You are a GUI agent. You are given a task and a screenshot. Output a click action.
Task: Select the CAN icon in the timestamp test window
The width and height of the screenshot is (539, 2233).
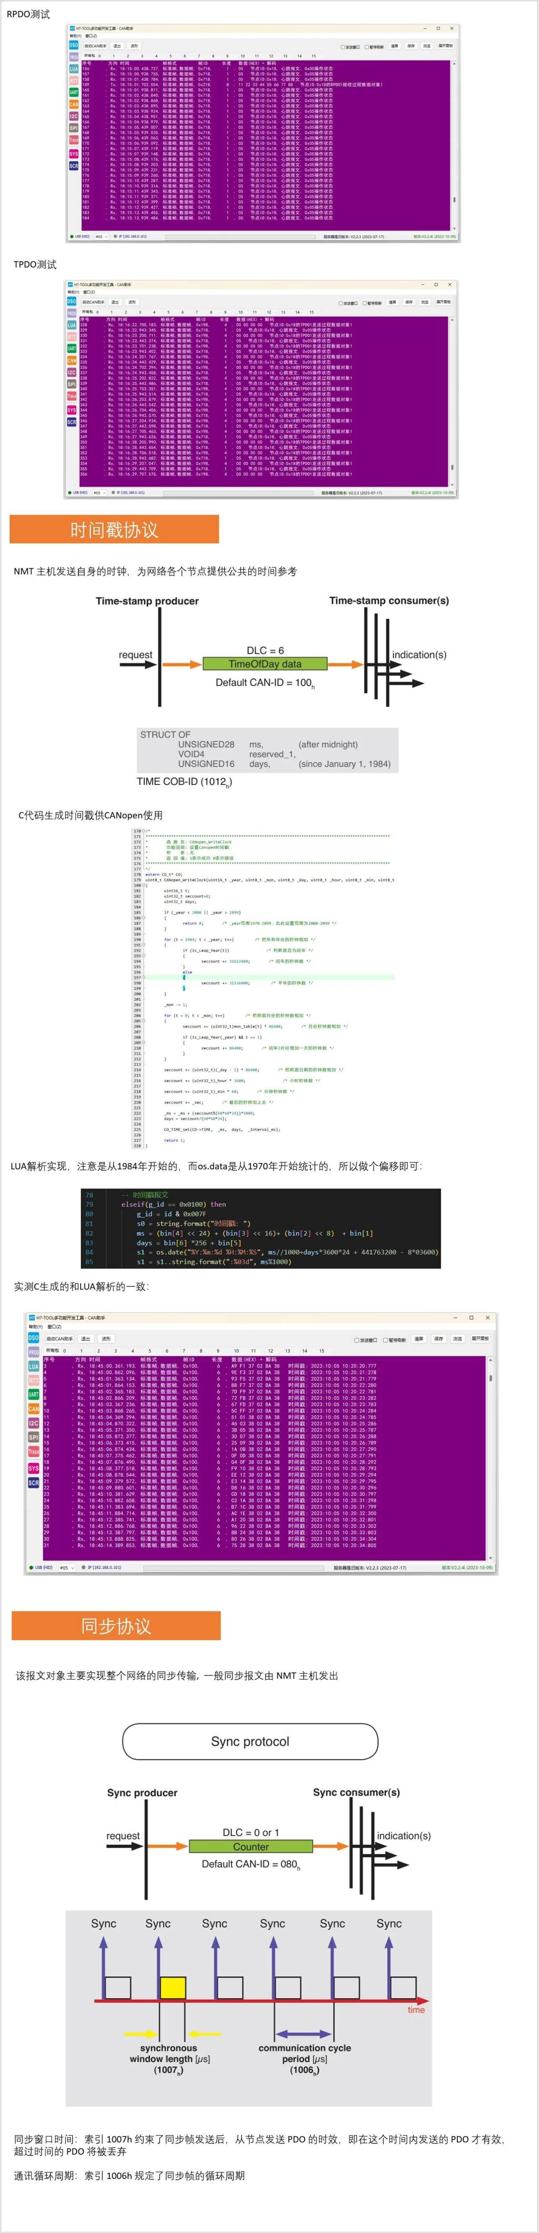pyautogui.click(x=33, y=1408)
